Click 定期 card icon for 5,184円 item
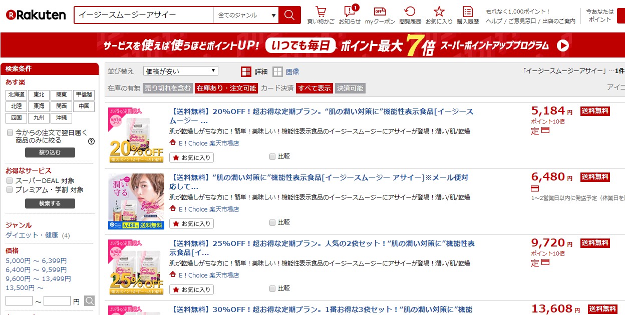The width and height of the screenshot is (625, 315). coord(545,130)
